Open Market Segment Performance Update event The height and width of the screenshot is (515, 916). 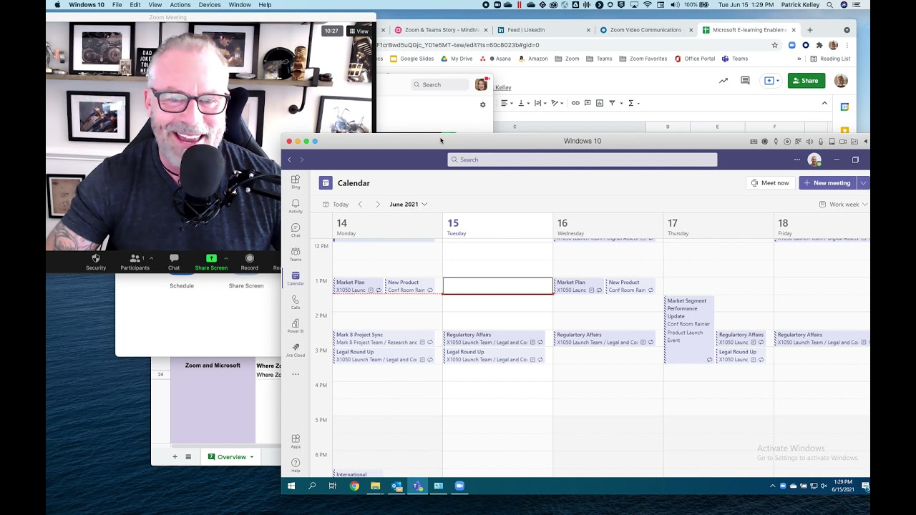689,330
